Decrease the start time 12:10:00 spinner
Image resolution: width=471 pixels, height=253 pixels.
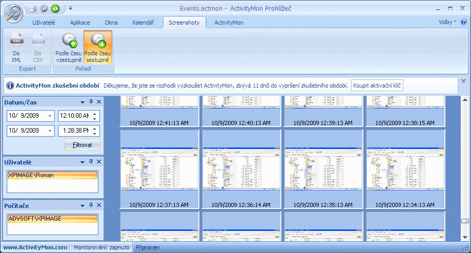pos(95,118)
